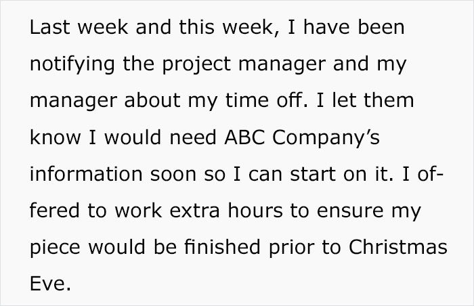
Task: Click on the text "ABC"
Action: pos(244,137)
